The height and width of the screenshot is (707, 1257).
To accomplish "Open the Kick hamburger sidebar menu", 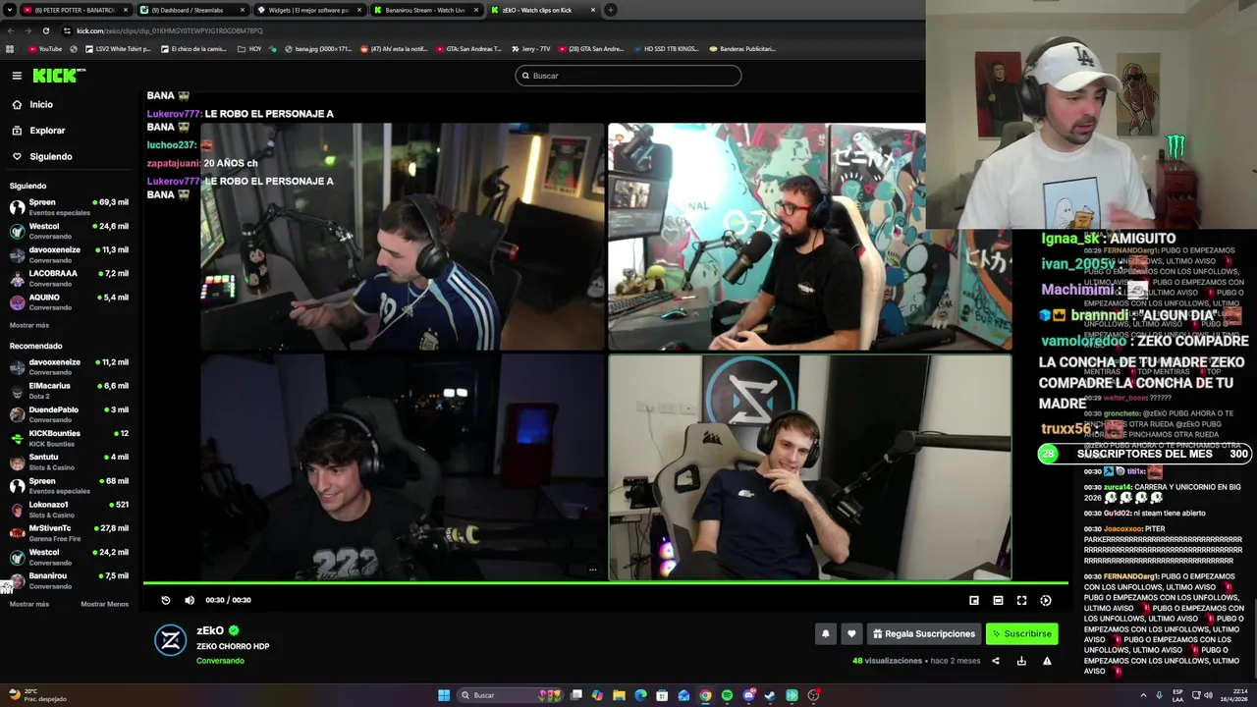I will click(x=17, y=76).
